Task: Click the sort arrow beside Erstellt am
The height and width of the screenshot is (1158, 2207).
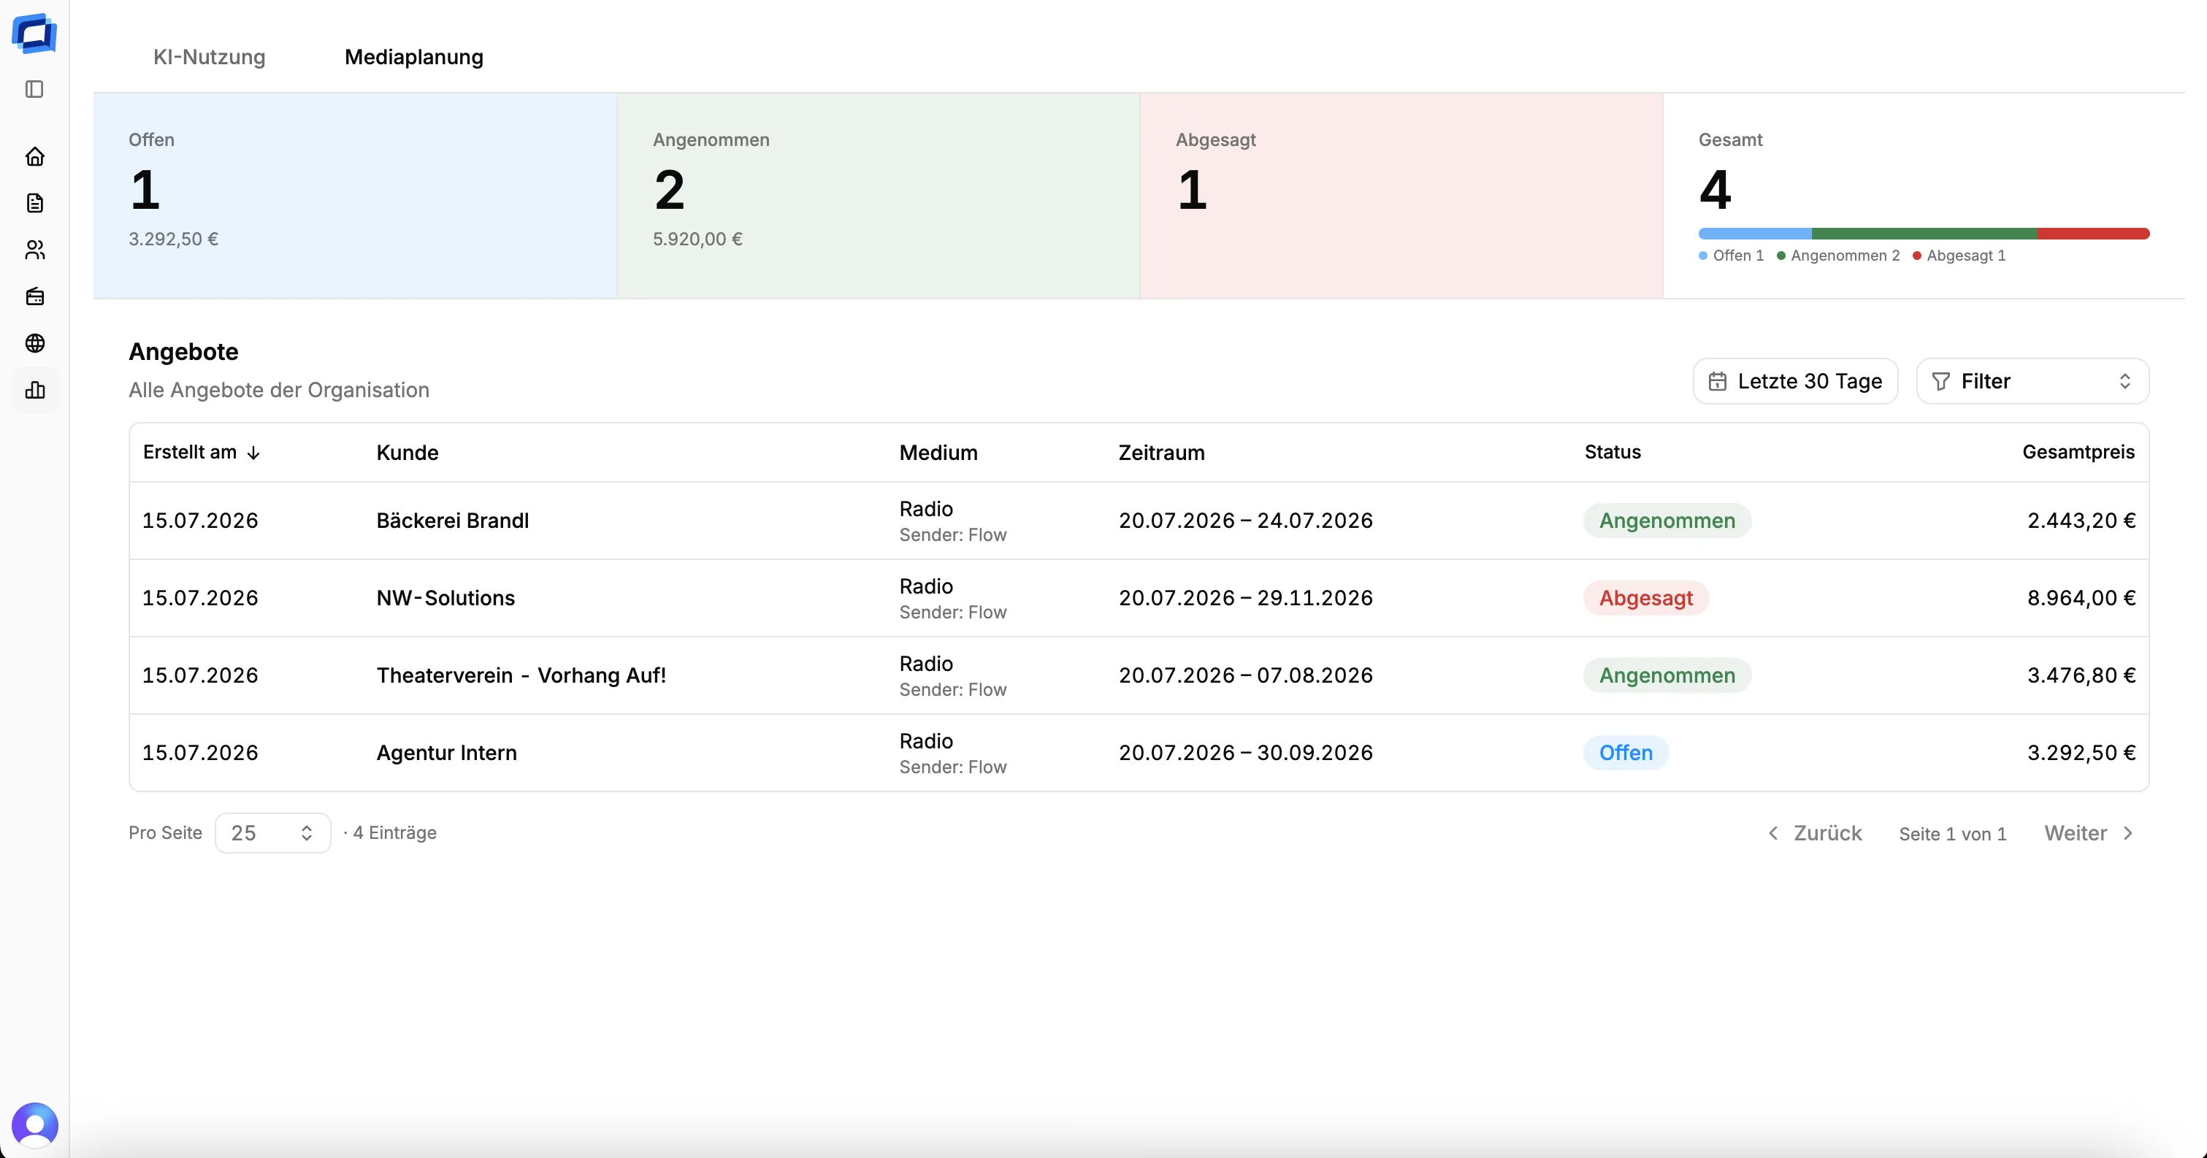Action: [253, 453]
